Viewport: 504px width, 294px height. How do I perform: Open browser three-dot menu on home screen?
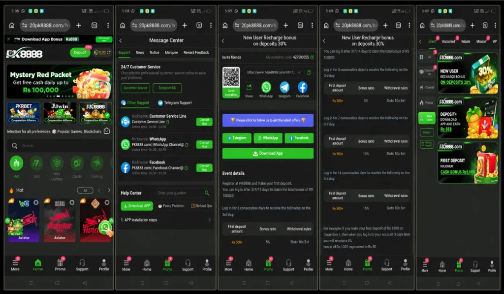pyautogui.click(x=108, y=25)
